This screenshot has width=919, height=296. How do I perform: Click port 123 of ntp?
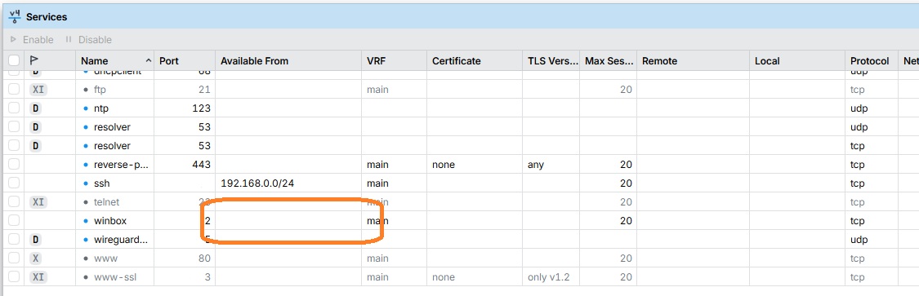[x=201, y=108]
